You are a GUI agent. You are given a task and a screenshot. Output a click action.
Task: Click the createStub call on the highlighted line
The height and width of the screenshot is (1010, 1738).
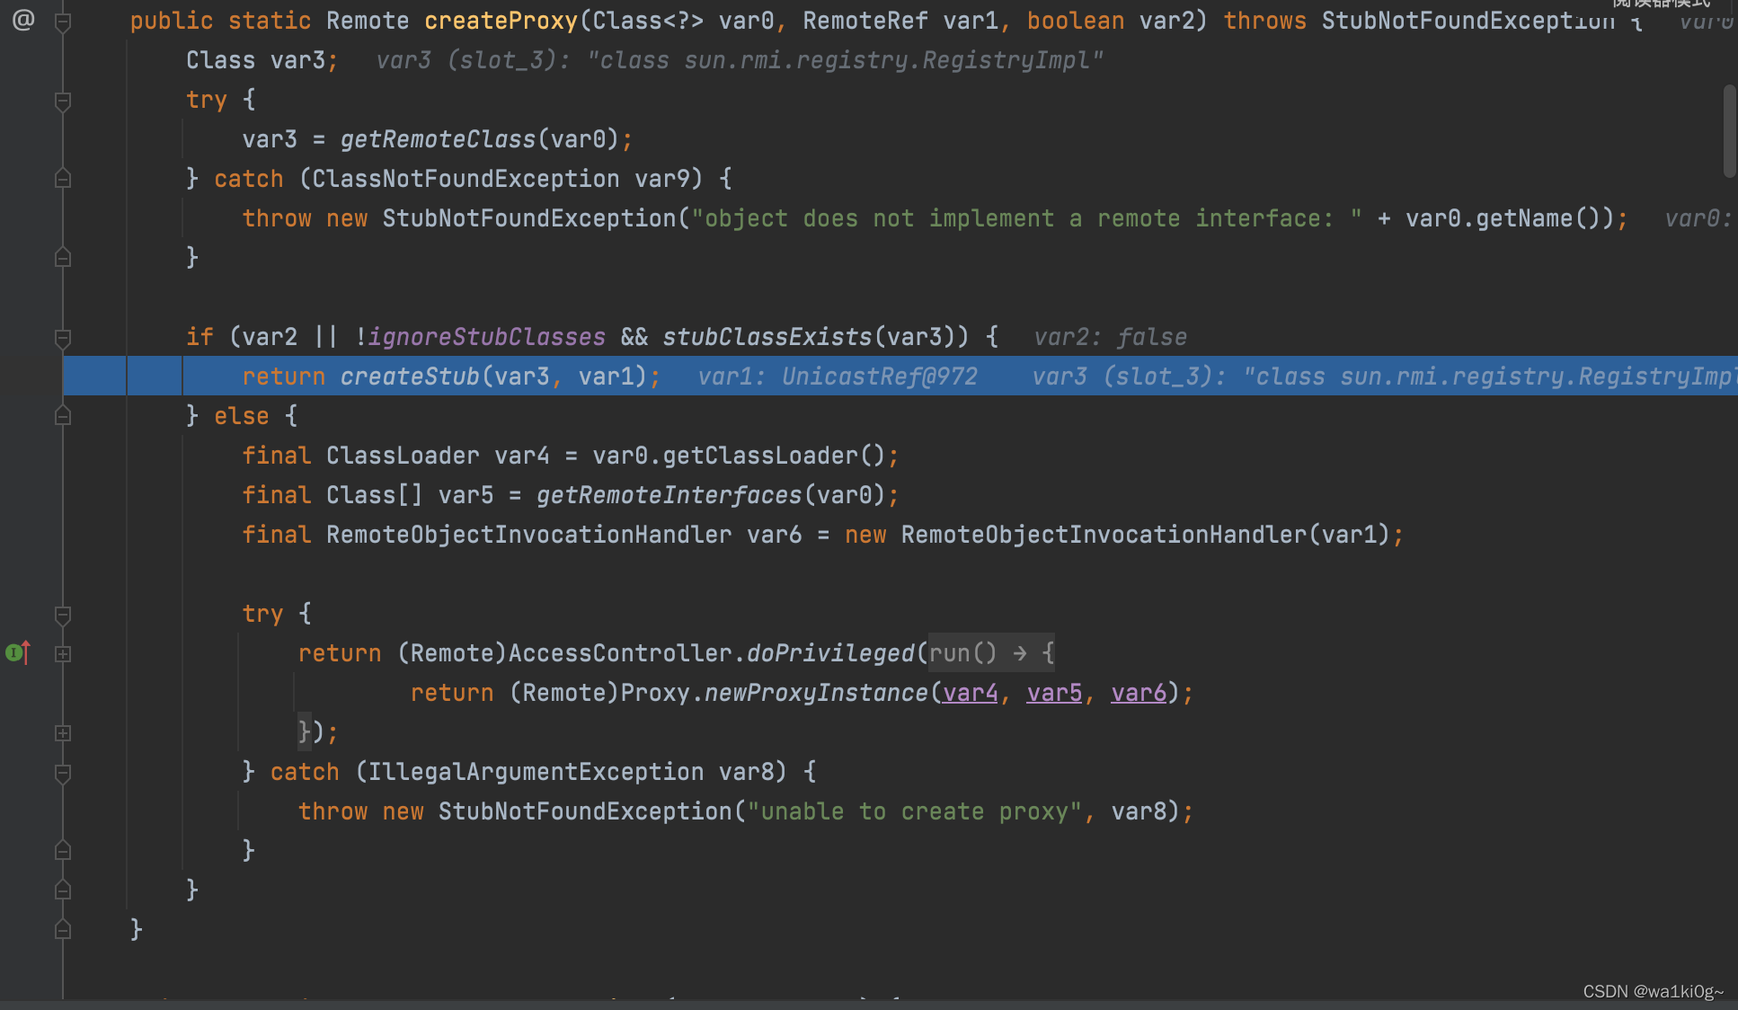pos(410,377)
